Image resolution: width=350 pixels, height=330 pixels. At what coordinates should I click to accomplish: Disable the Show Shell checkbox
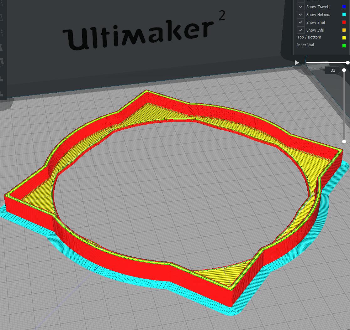(x=301, y=22)
